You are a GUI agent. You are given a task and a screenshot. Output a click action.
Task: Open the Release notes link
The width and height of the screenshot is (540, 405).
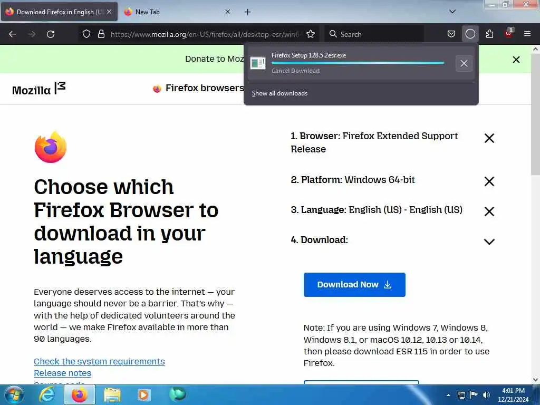(62, 373)
